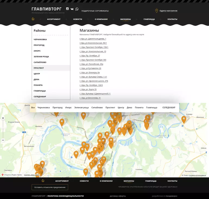
Task: Open address Пр. Октября, 27
Action: pos(90,56)
